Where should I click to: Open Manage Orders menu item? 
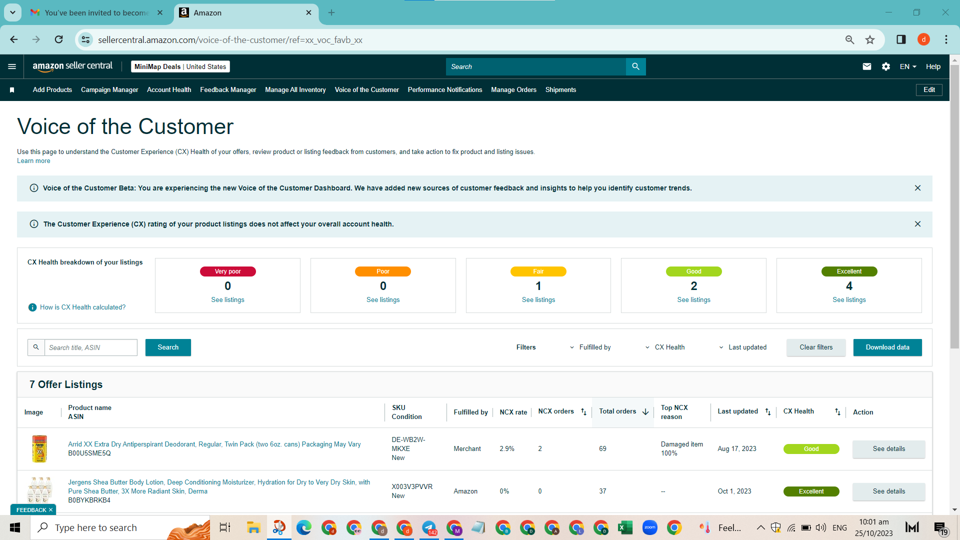(513, 90)
